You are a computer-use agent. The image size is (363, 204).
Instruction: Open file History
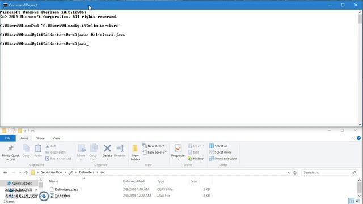pyautogui.click(x=196, y=159)
